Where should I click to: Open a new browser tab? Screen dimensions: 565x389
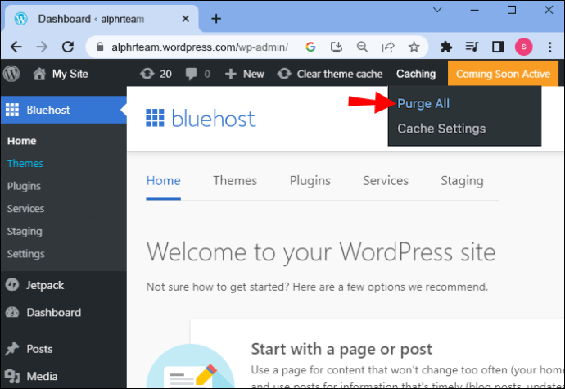216,19
